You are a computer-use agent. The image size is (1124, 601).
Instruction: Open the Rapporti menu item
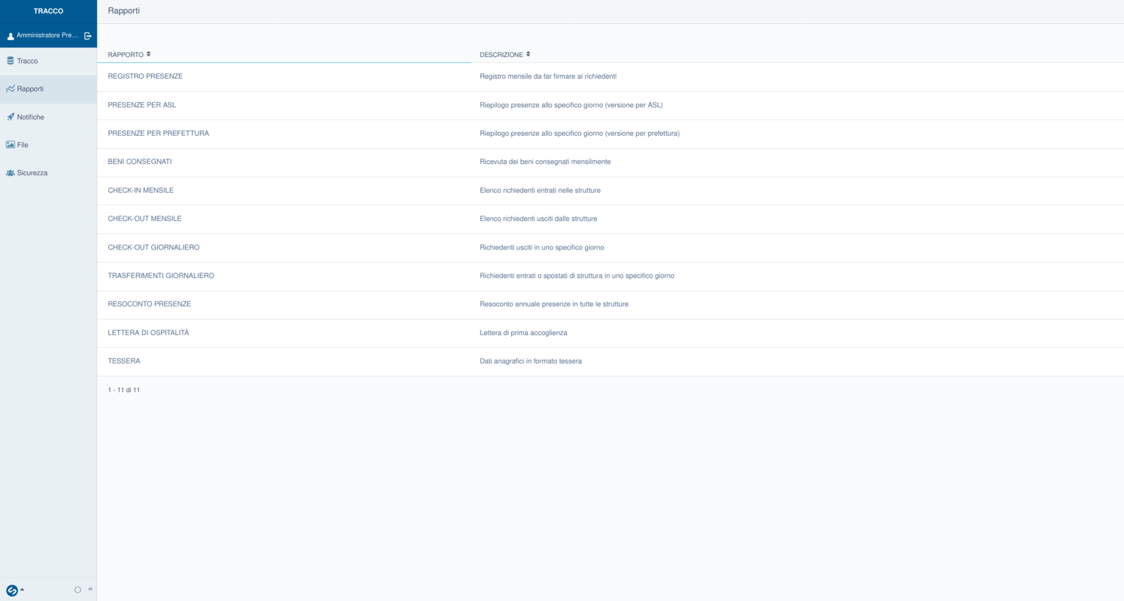coord(48,89)
